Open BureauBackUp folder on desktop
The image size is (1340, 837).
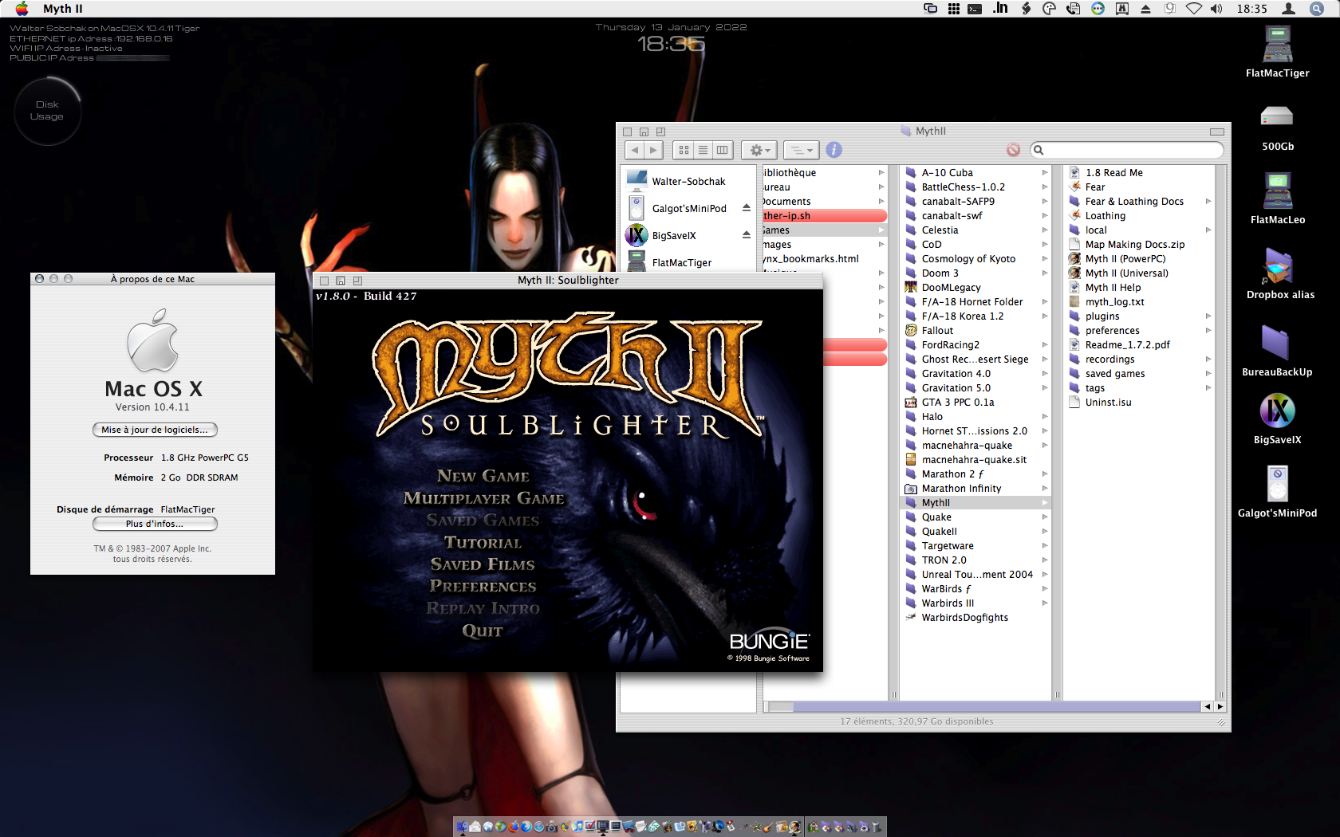(x=1276, y=351)
